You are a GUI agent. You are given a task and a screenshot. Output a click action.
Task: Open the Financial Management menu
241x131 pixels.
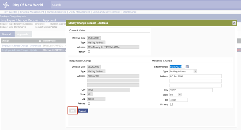32,12
